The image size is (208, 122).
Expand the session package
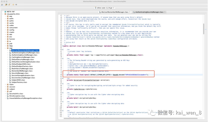(5, 87)
